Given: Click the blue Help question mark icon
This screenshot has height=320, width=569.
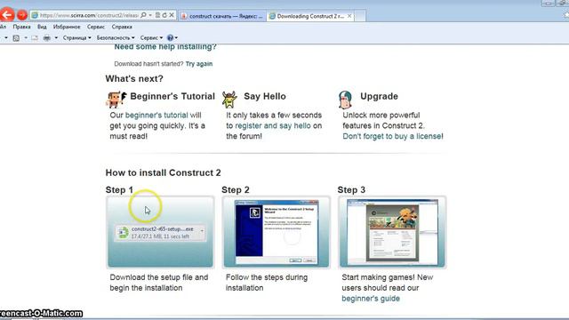Looking at the screenshot, I should (170, 37).
